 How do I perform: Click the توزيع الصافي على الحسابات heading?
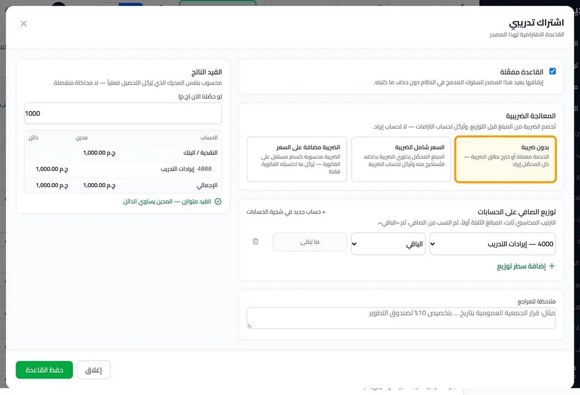coord(517,212)
